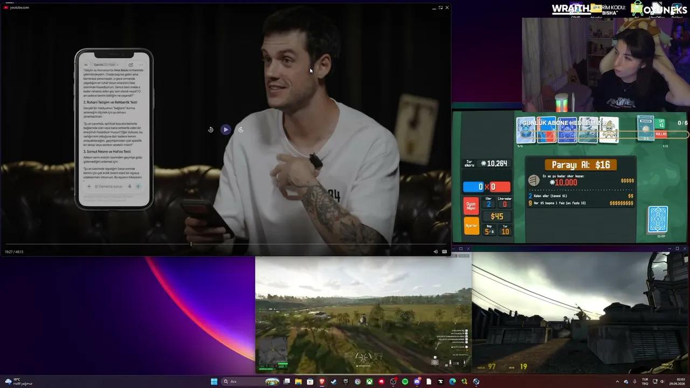Open the weather widget on taskbar
This screenshot has width=690, height=388.
[x=19, y=382]
